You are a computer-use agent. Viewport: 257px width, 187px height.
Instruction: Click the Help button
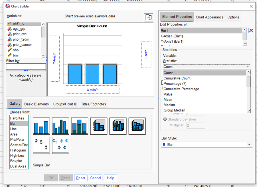(x=110, y=178)
